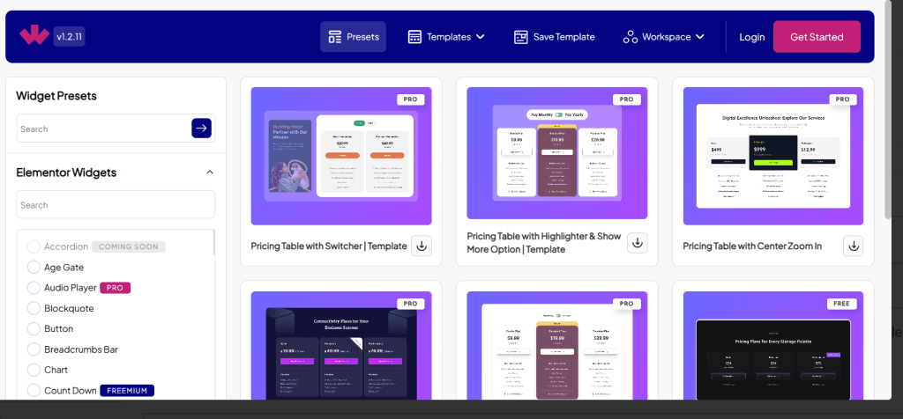This screenshot has height=419, width=903.
Task: Click FREE badge on Storage Palette card
Action: 842,304
